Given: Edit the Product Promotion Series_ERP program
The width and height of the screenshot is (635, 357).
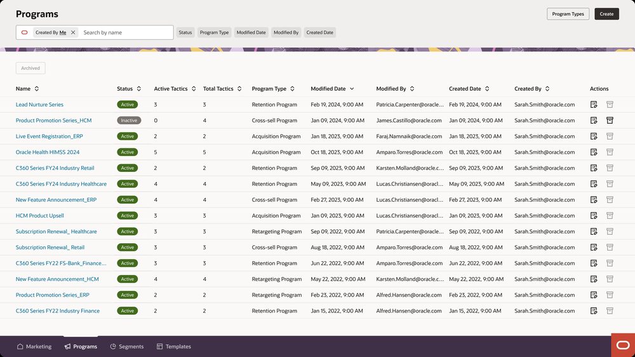Looking at the screenshot, I should click(x=594, y=295).
